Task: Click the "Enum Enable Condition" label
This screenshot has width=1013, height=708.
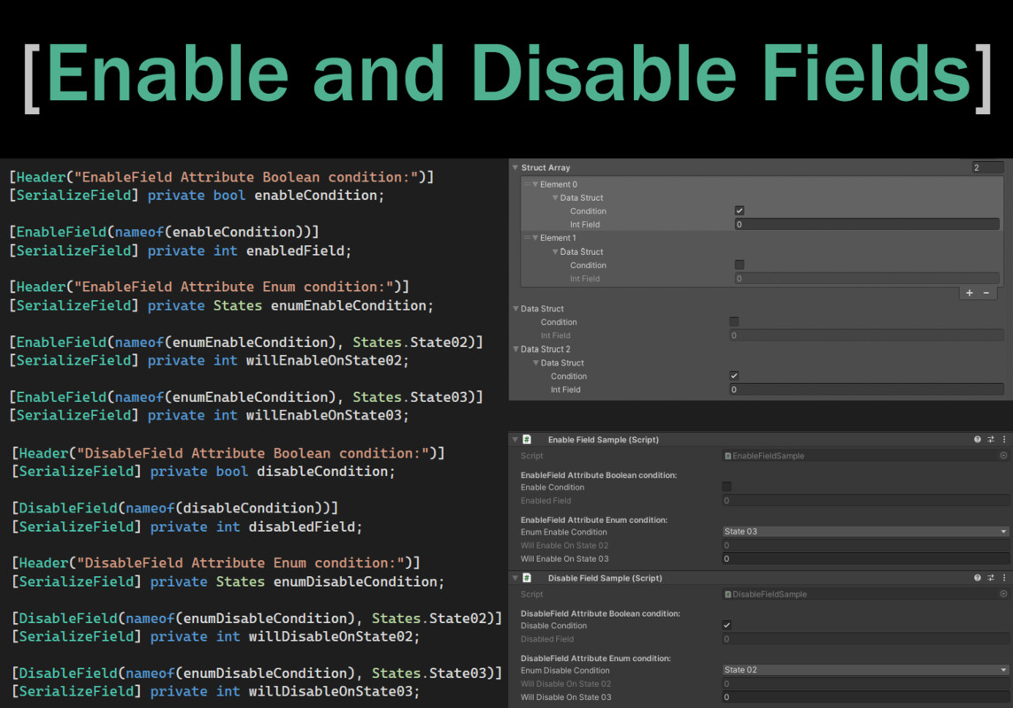Action: [564, 532]
